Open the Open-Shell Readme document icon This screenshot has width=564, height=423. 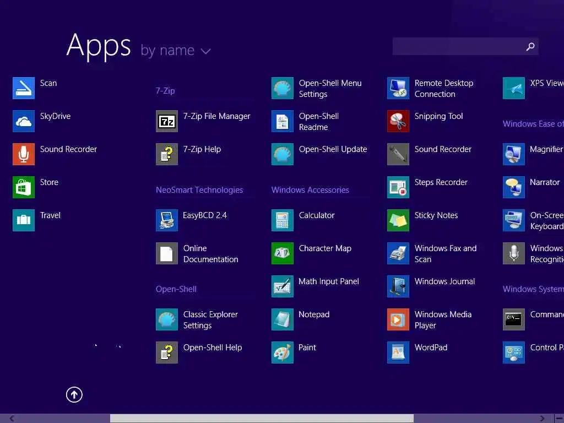pos(283,121)
